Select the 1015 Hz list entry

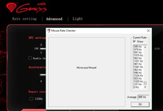point(138,55)
